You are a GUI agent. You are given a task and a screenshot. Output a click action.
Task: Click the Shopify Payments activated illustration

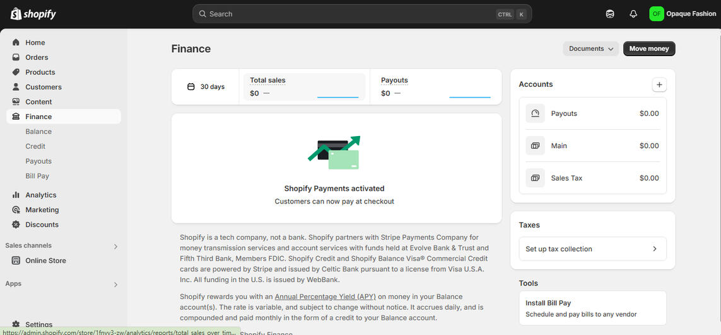click(x=334, y=153)
